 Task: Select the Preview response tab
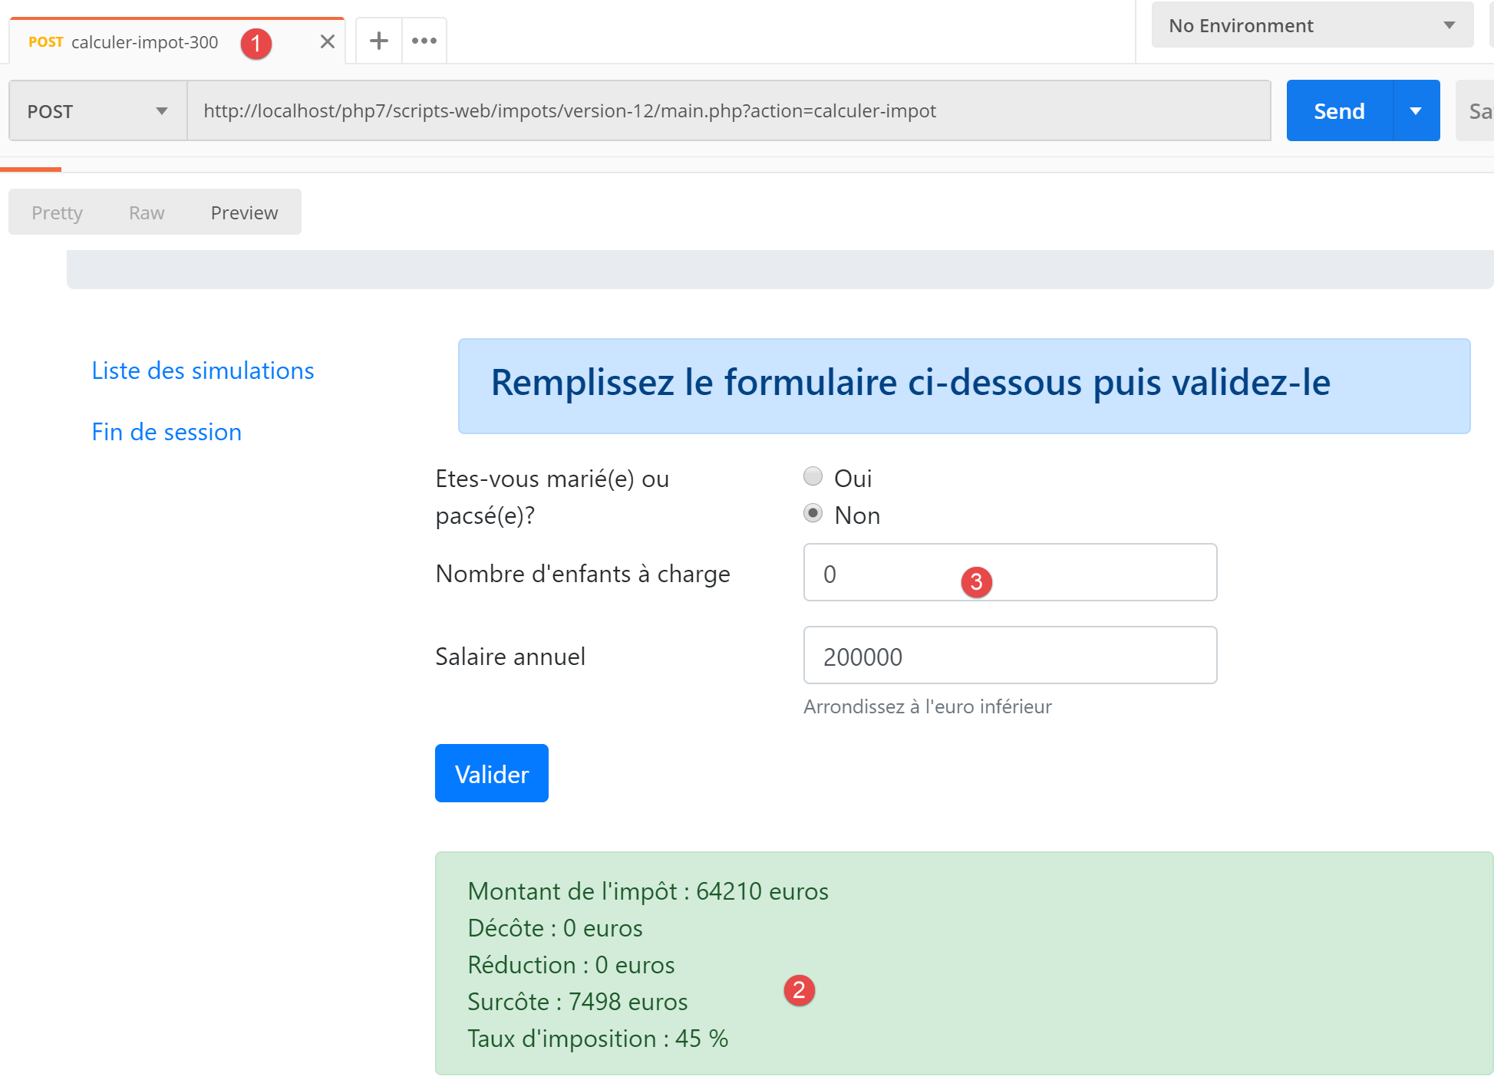tap(244, 212)
